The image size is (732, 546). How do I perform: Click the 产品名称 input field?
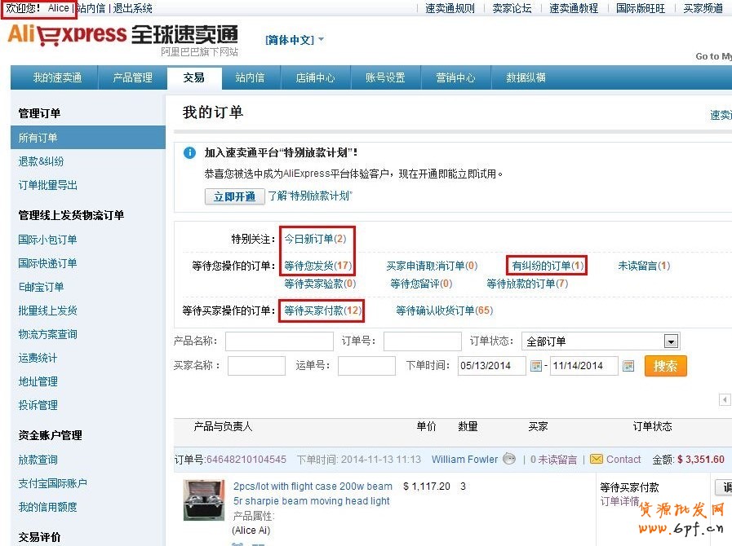(x=279, y=341)
